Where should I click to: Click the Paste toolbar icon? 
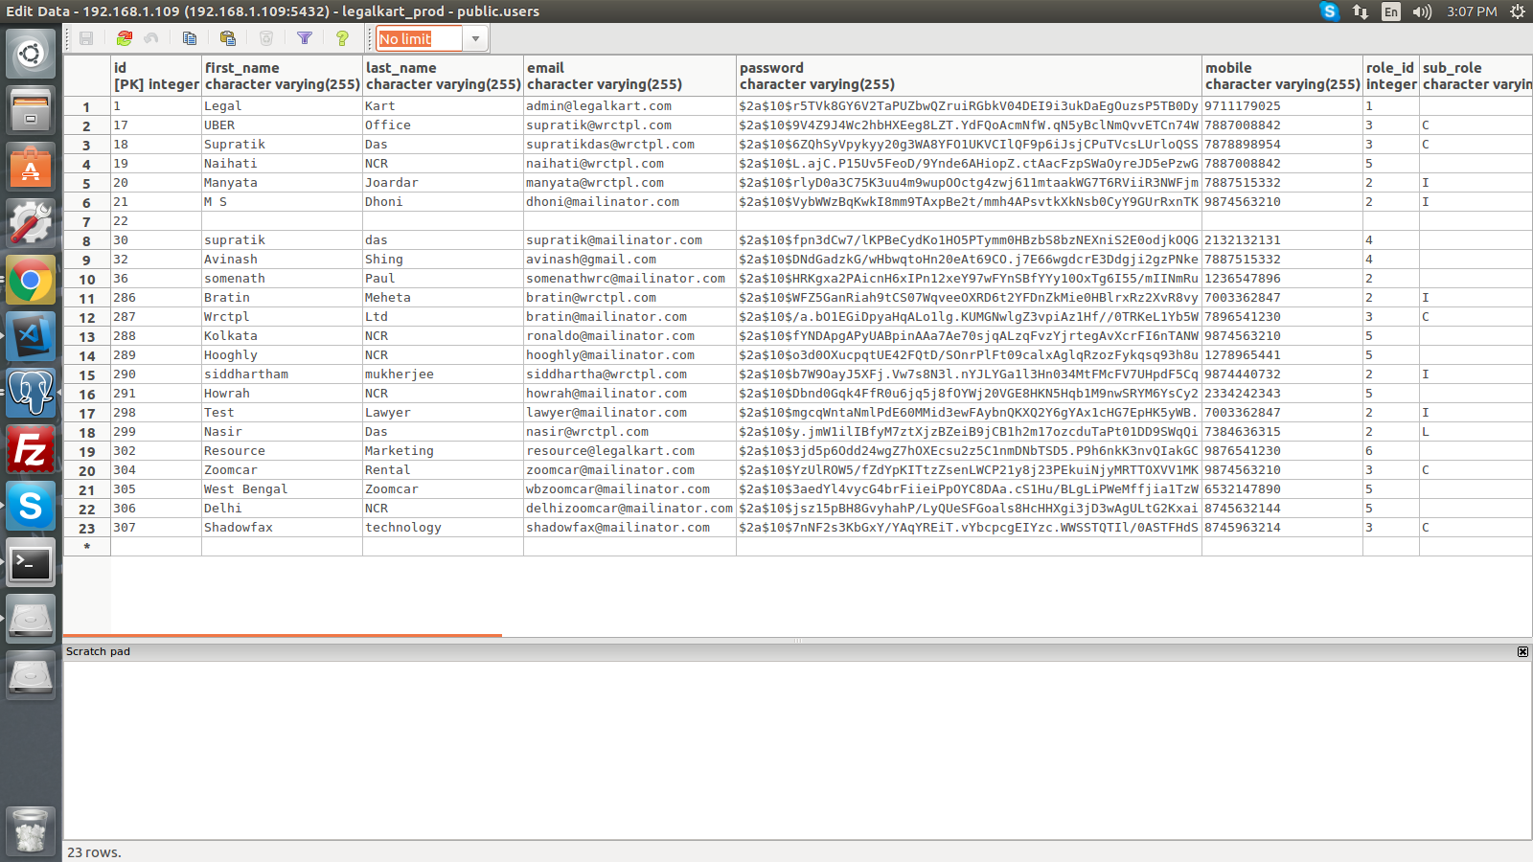pyautogui.click(x=228, y=38)
